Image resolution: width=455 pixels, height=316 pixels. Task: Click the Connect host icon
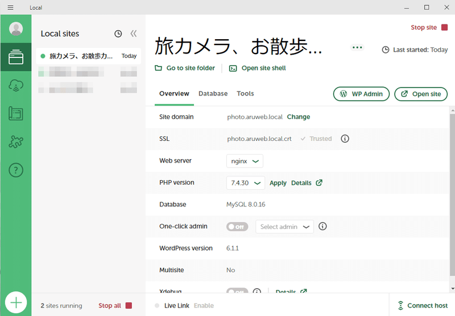[x=401, y=305]
